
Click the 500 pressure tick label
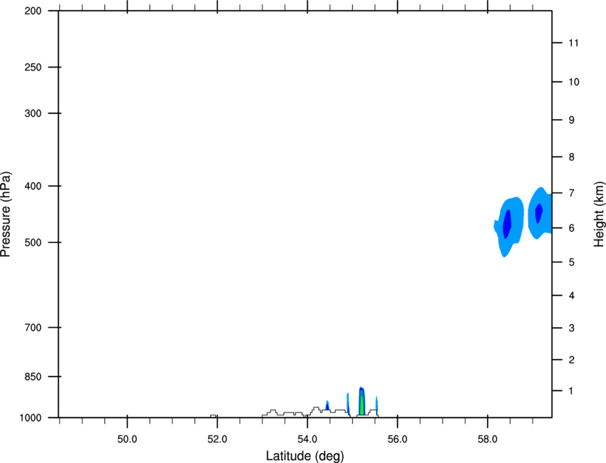pyautogui.click(x=33, y=242)
